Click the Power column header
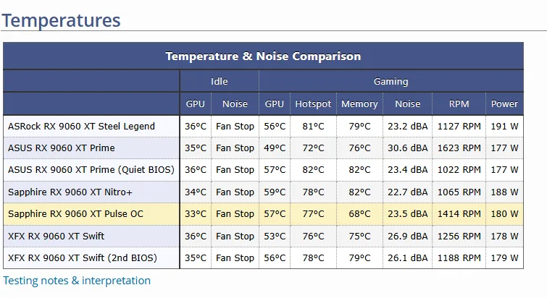 pos(504,103)
